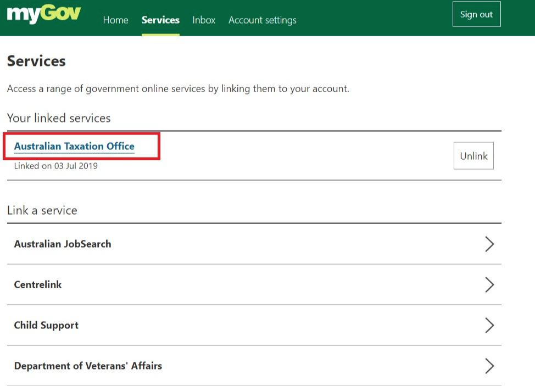Click the Sign out button
The width and height of the screenshot is (535, 386).
pyautogui.click(x=476, y=14)
